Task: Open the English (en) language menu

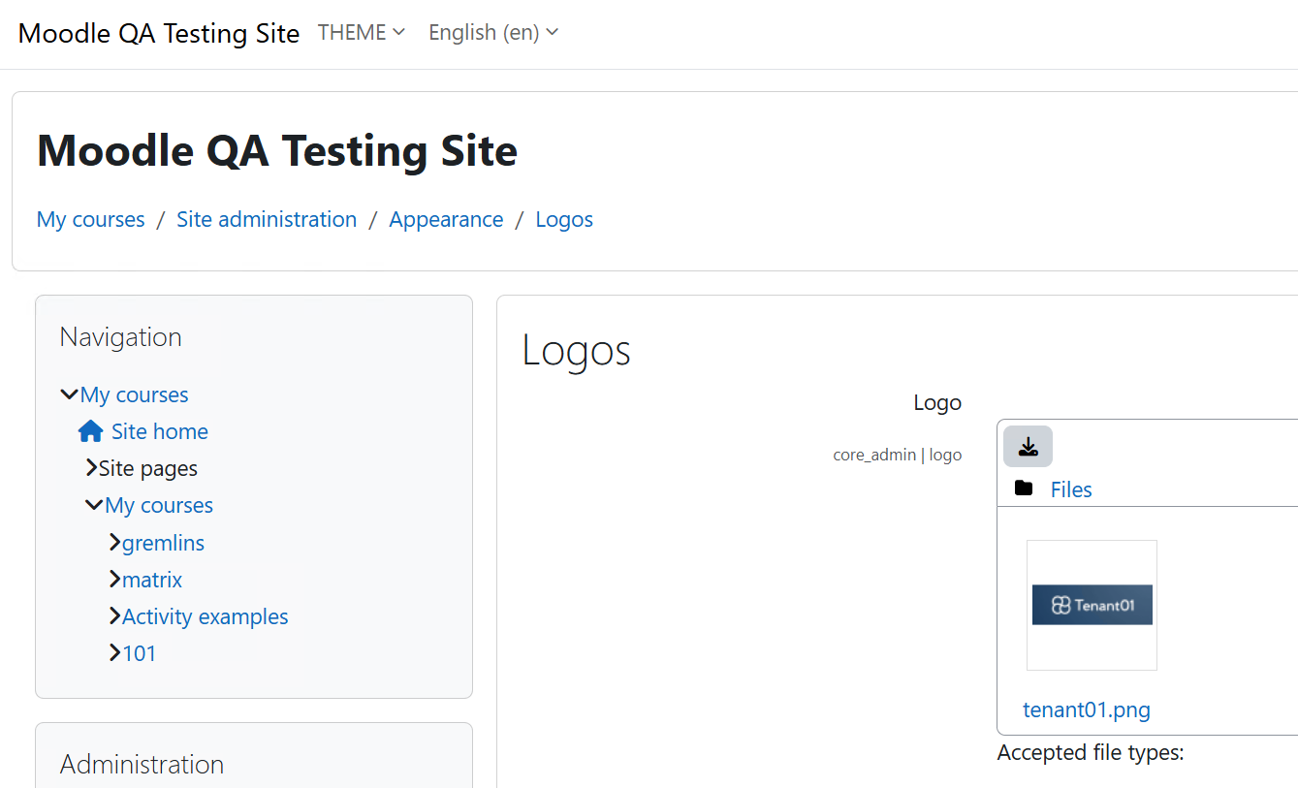Action: click(x=493, y=32)
